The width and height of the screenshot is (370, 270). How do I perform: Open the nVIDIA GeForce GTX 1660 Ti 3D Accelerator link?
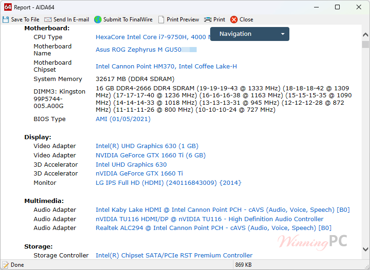click(x=139, y=174)
